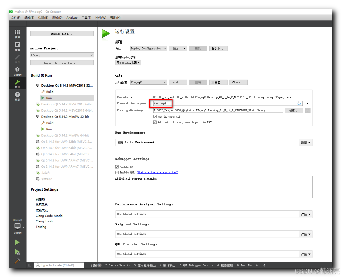Toggle the sidebar with status bar icon
341x277 pixels.
[30, 265]
